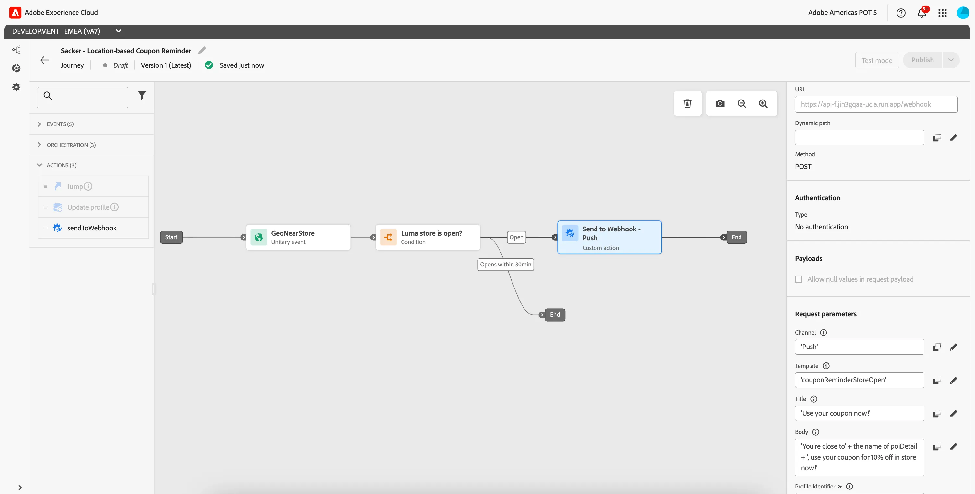The image size is (975, 494).
Task: Take canvas screenshot with camera icon
Action: tap(720, 103)
